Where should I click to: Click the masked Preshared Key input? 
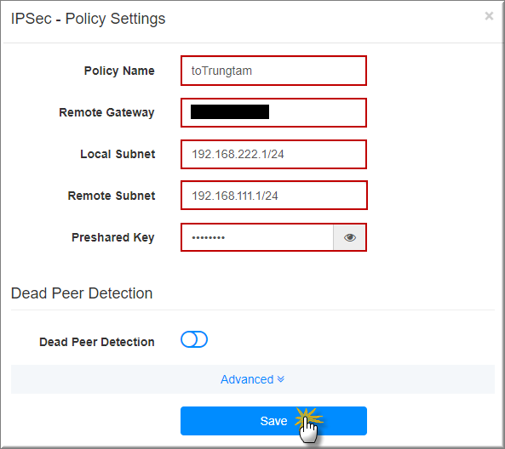click(x=257, y=237)
